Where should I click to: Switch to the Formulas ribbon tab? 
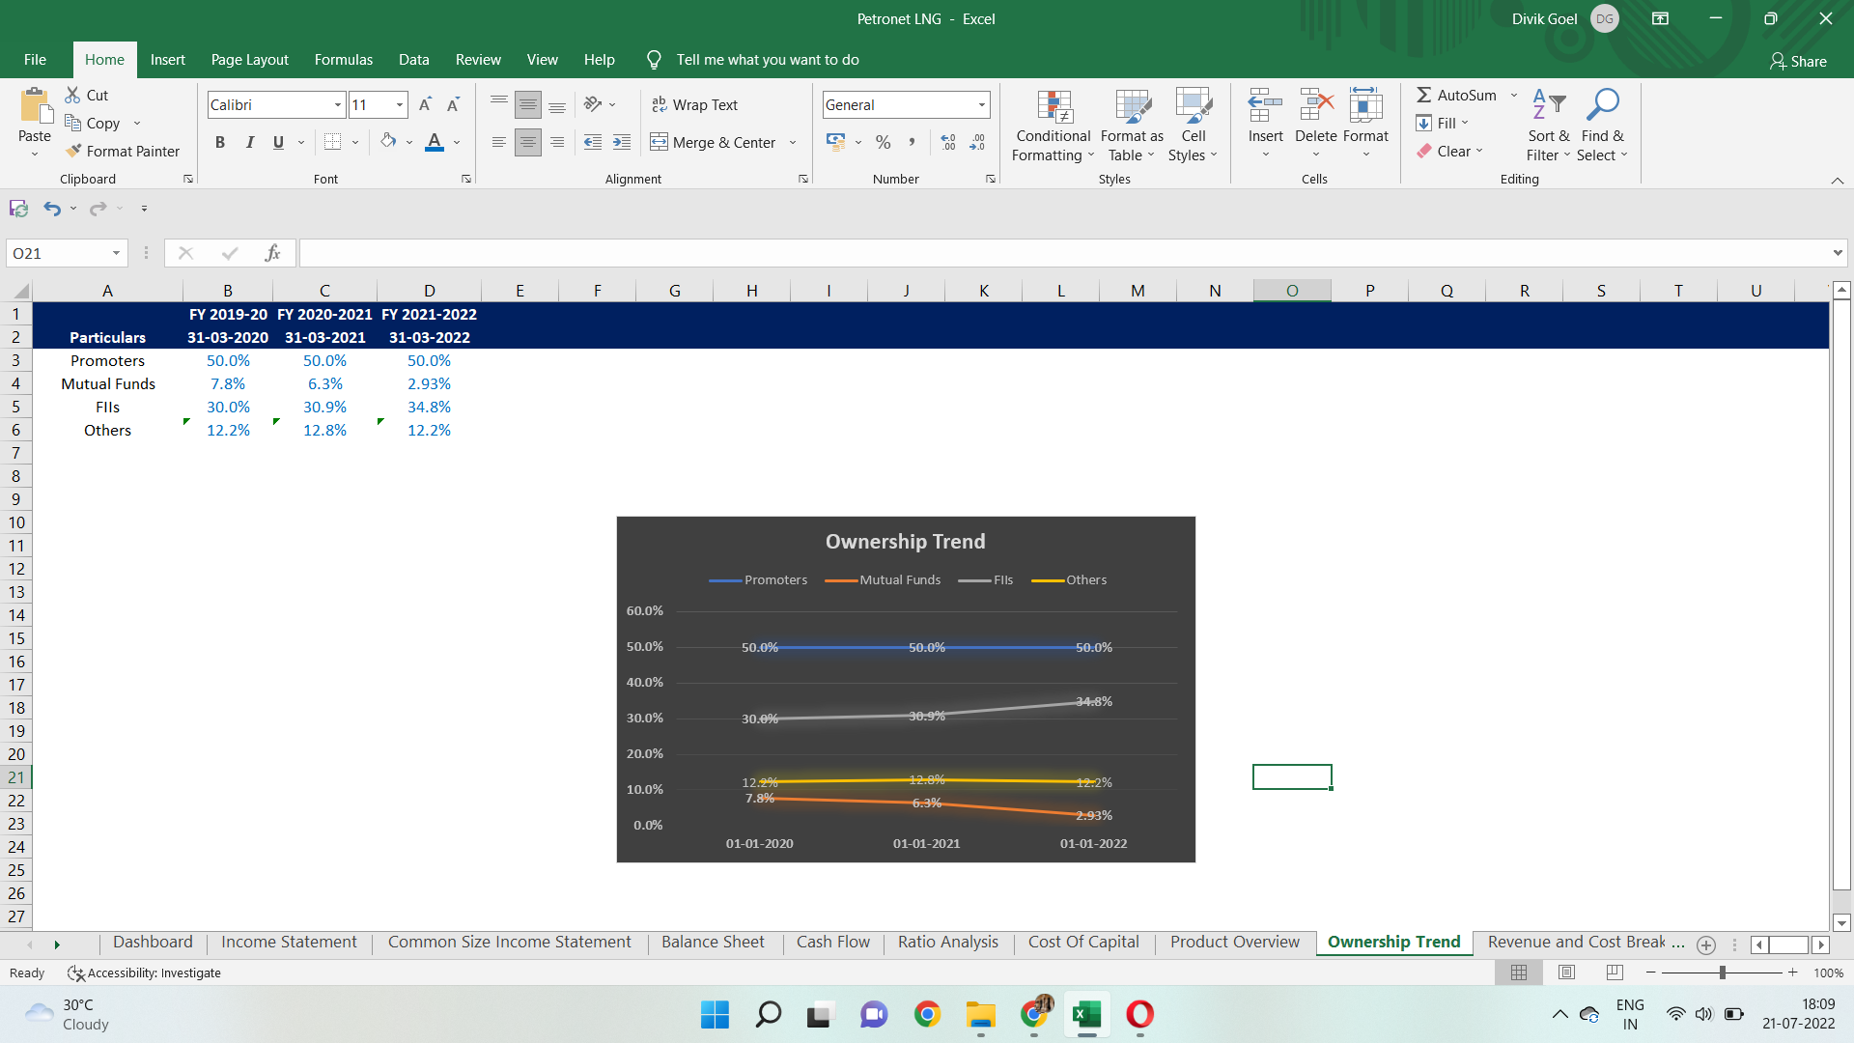click(343, 59)
